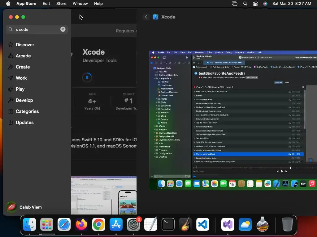Viewport: 317px width, 237px height.
Task: Open Launchpad from the Dock
Action: pos(47,224)
